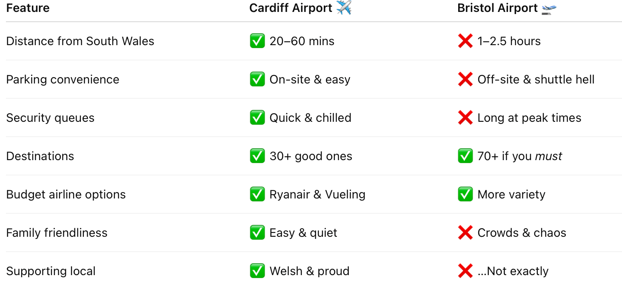The image size is (622, 293).
Task: Click red cross beside Long at peak times
Action: coord(465,118)
